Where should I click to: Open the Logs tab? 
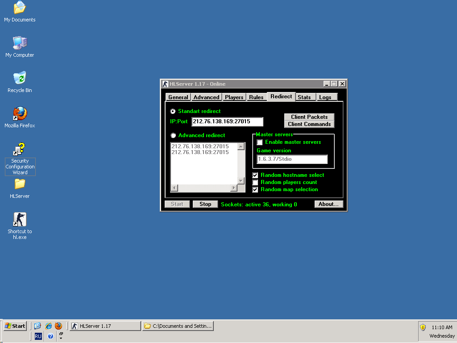[325, 97]
